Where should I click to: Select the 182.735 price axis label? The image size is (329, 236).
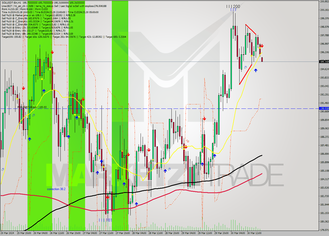324,196
